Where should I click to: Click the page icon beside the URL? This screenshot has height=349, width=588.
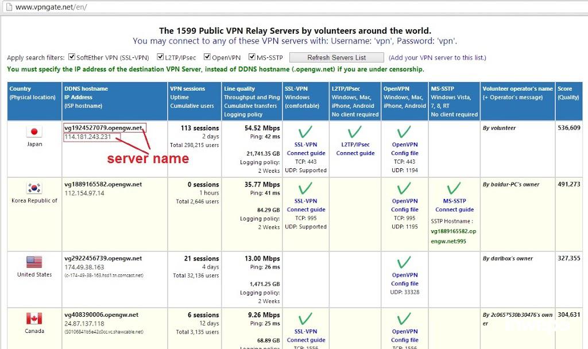8,7
